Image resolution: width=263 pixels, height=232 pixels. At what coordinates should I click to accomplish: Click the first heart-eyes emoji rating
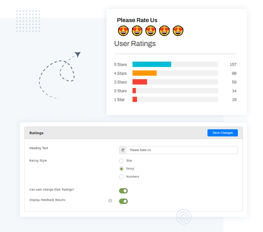pyautogui.click(x=123, y=31)
